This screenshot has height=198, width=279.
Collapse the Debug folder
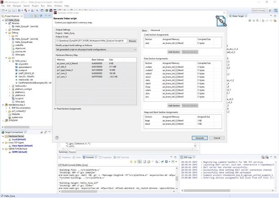click(6, 33)
